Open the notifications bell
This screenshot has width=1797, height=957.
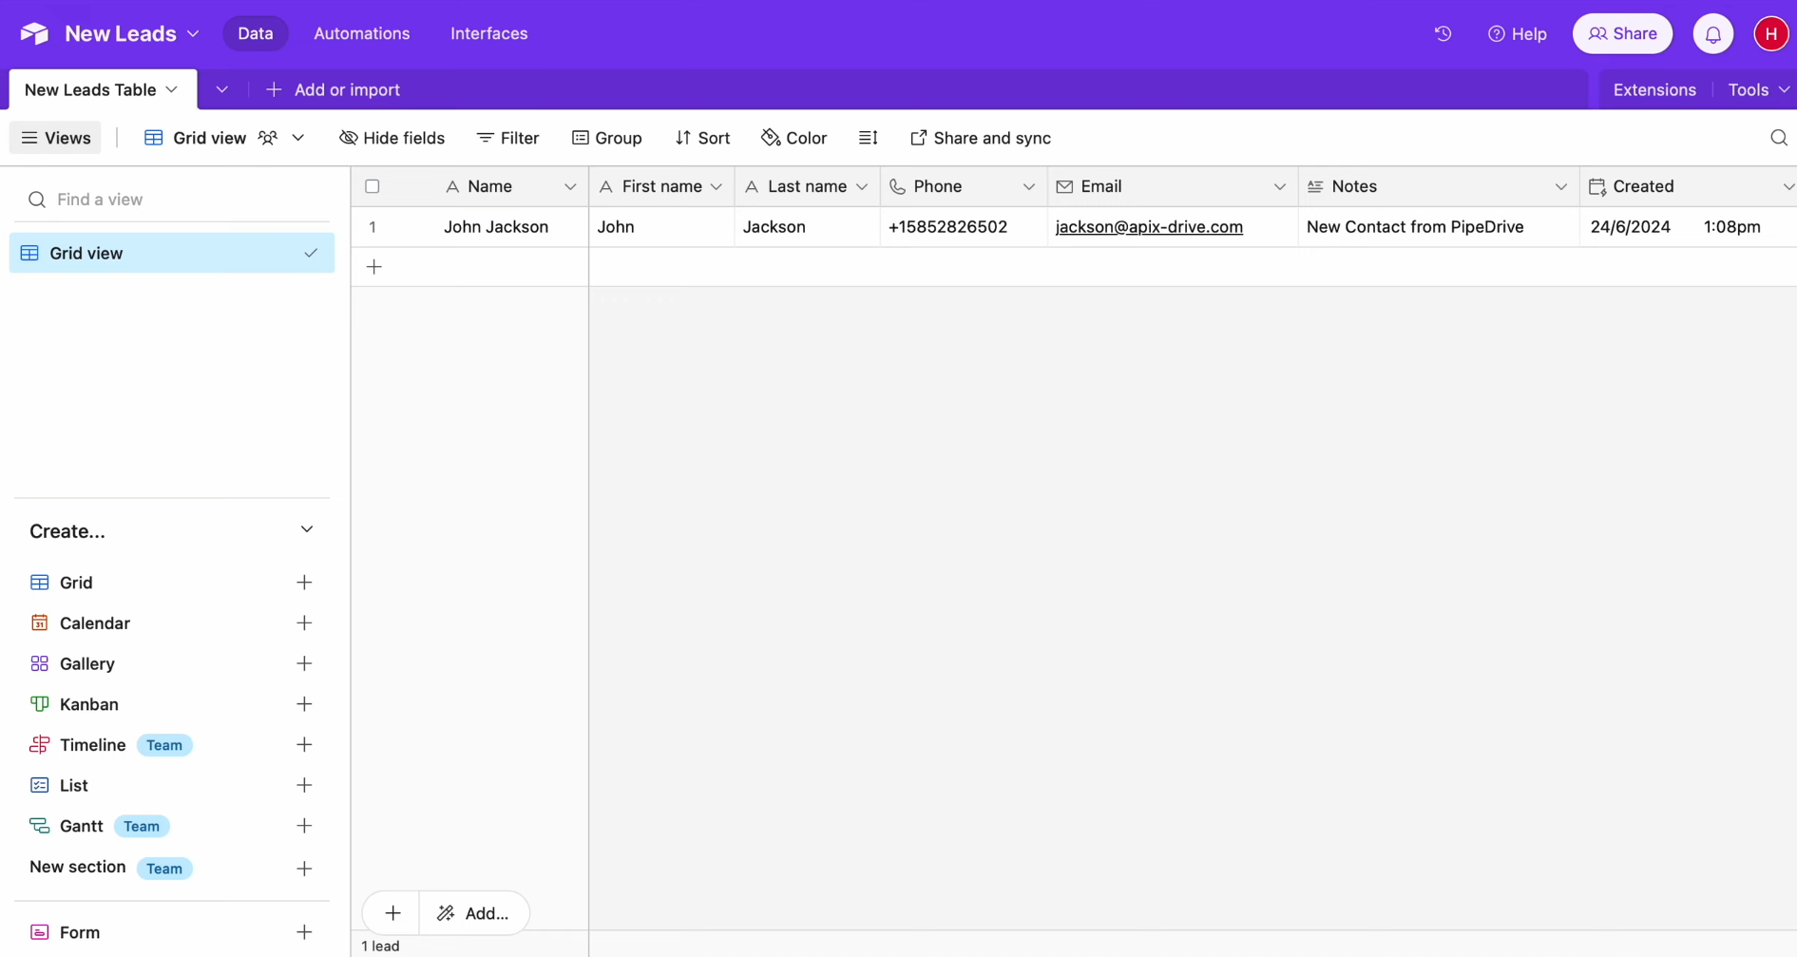coord(1713,33)
